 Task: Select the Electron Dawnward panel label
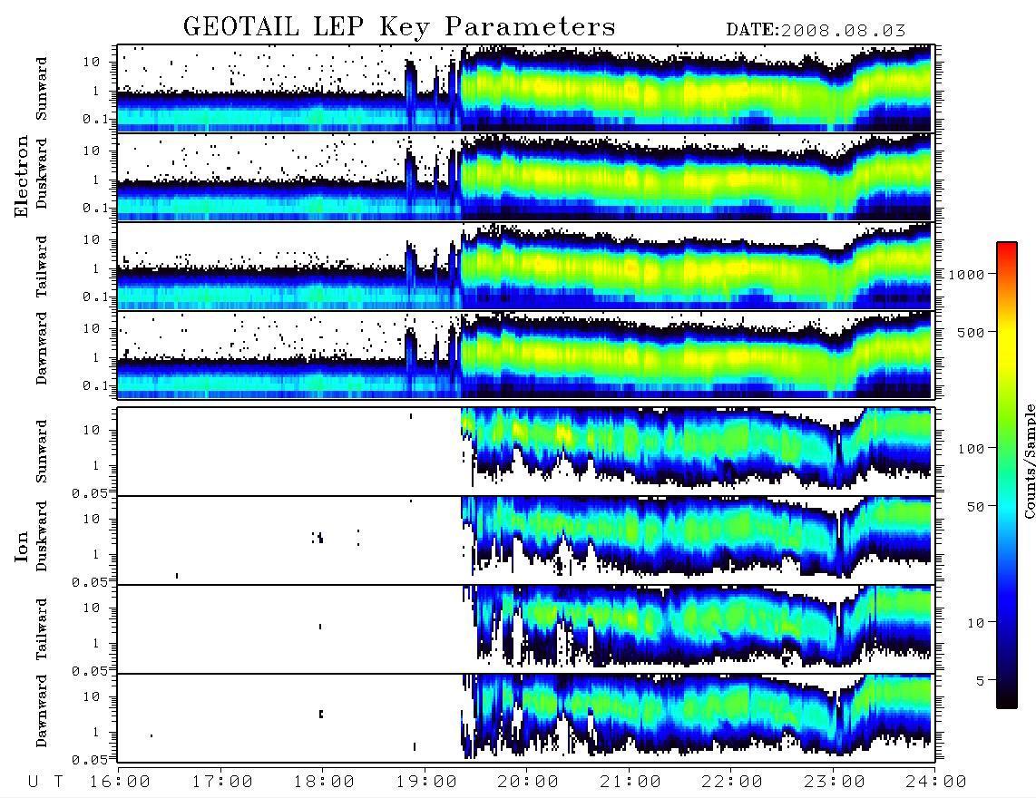point(42,348)
